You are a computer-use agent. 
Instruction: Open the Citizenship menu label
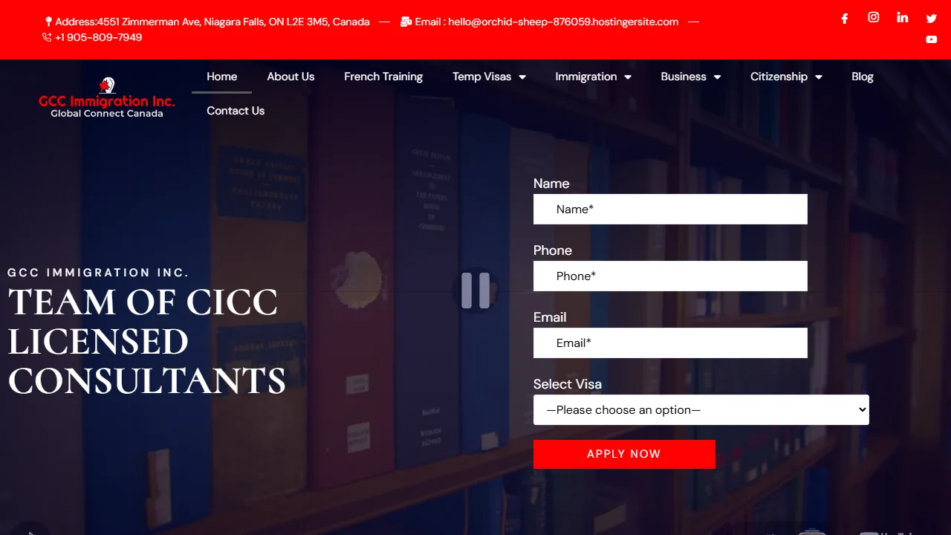coord(779,77)
